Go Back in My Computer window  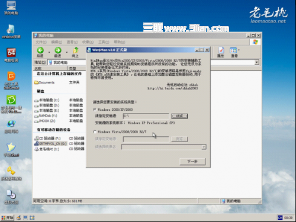click(x=40, y=53)
